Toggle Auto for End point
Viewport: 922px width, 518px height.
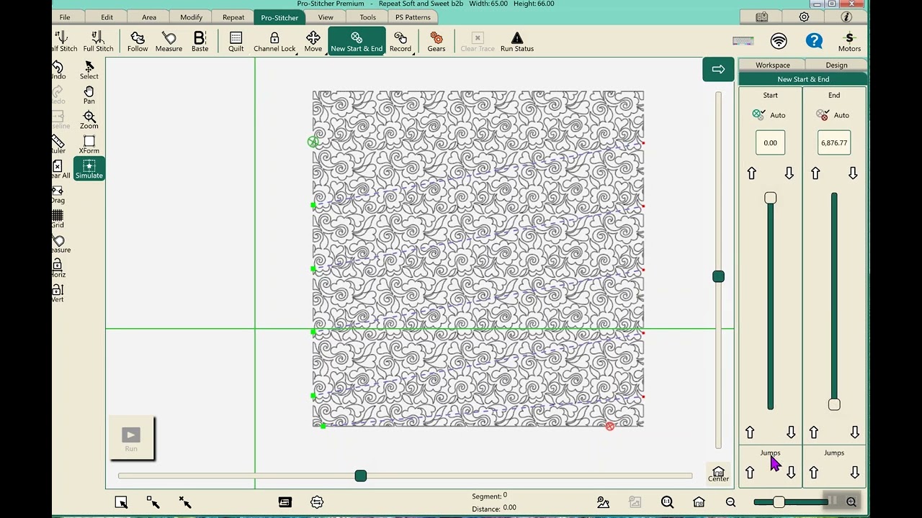pyautogui.click(x=833, y=115)
